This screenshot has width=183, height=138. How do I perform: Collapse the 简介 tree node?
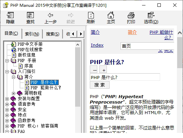14,77
